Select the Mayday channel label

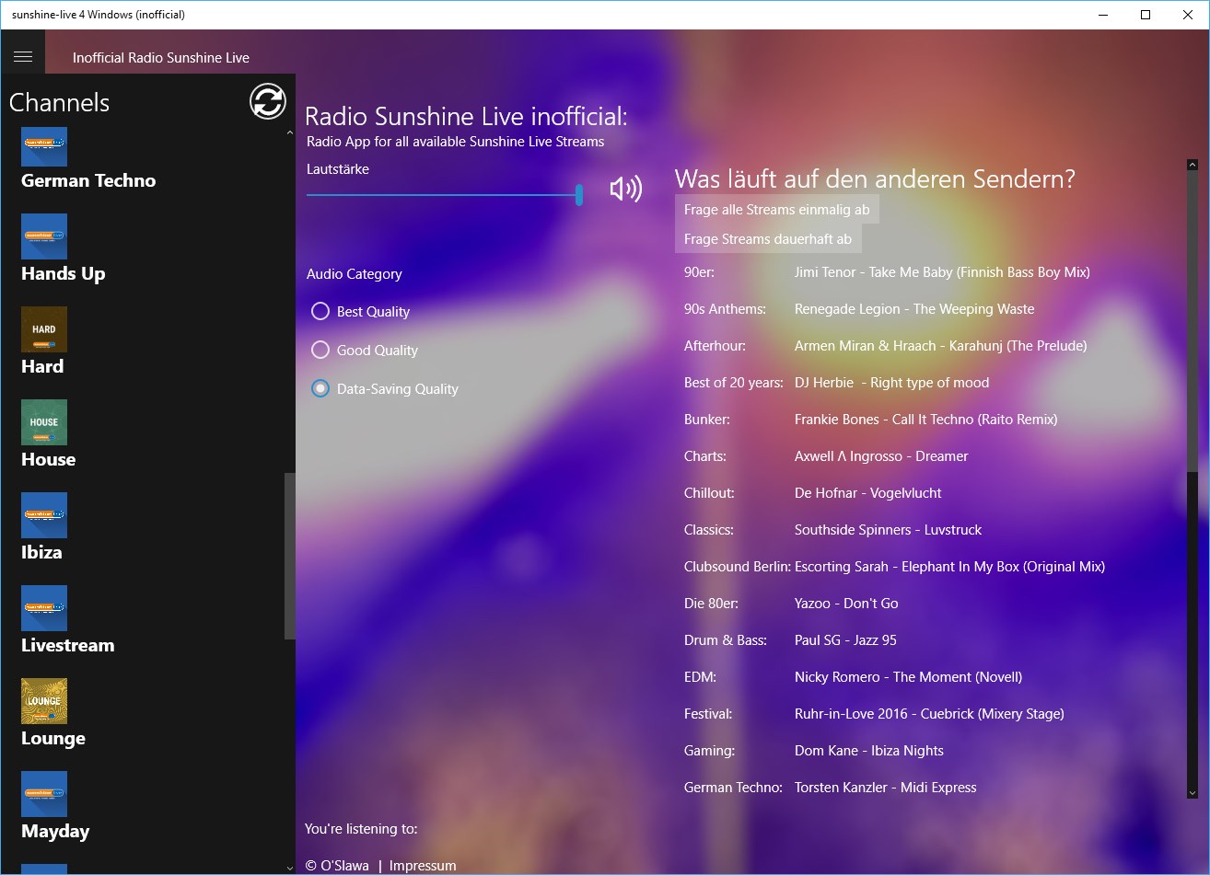(x=55, y=831)
